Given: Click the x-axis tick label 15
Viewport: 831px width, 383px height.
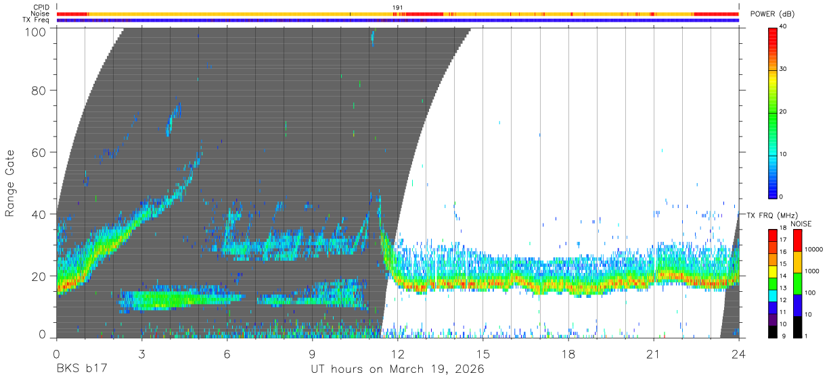Looking at the screenshot, I should 482,353.
